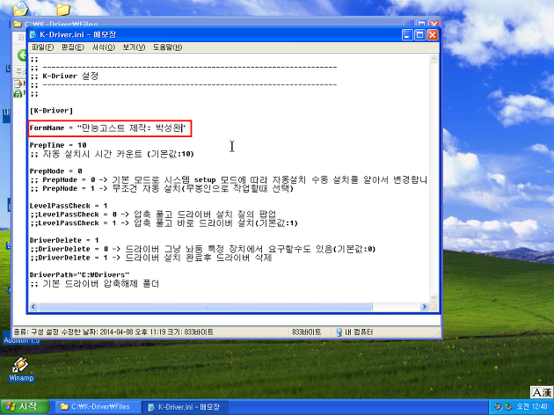Click the 시작 Start button

pos(24,407)
